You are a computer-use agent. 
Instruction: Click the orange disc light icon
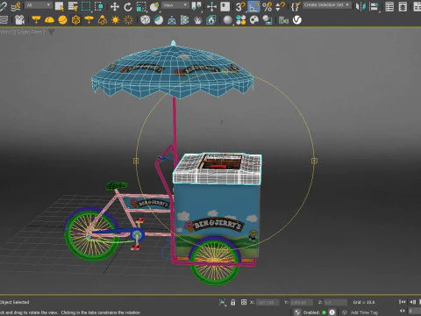(x=89, y=20)
